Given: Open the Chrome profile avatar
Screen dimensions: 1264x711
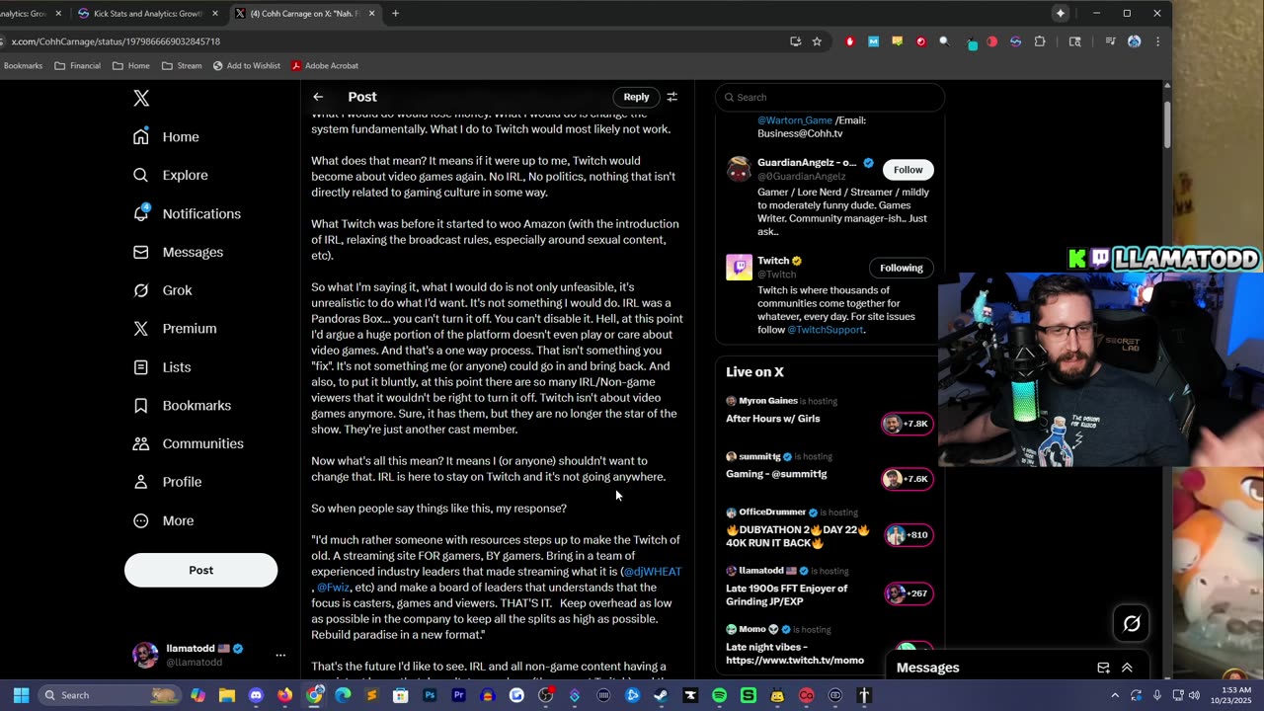Looking at the screenshot, I should click(1134, 41).
